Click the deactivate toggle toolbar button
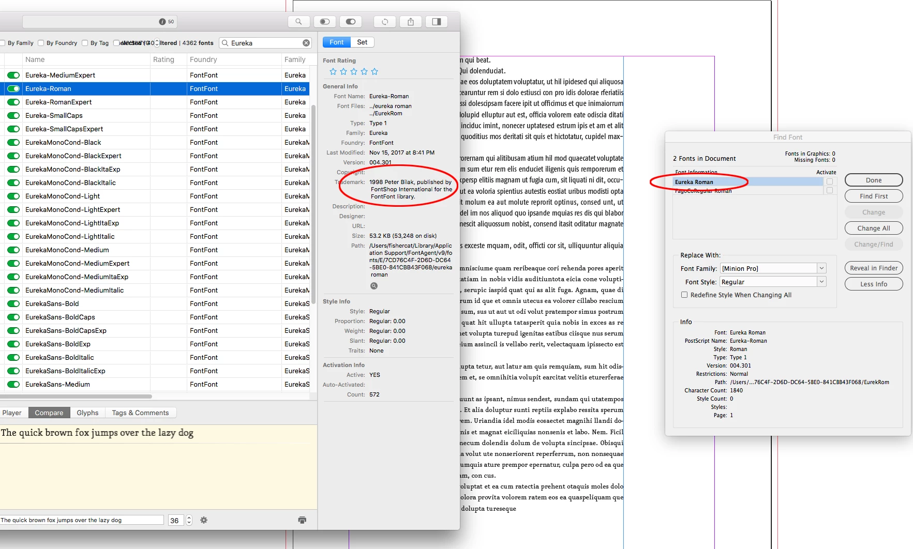The height and width of the screenshot is (549, 913). [x=325, y=22]
